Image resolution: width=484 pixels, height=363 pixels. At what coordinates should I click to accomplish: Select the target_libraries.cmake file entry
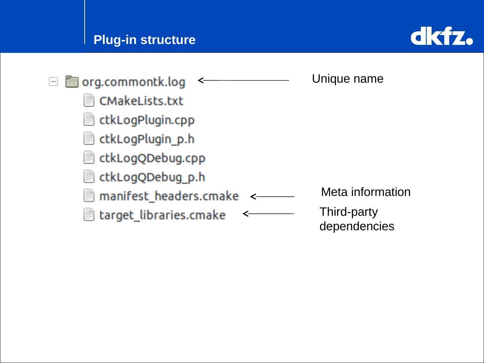click(162, 215)
